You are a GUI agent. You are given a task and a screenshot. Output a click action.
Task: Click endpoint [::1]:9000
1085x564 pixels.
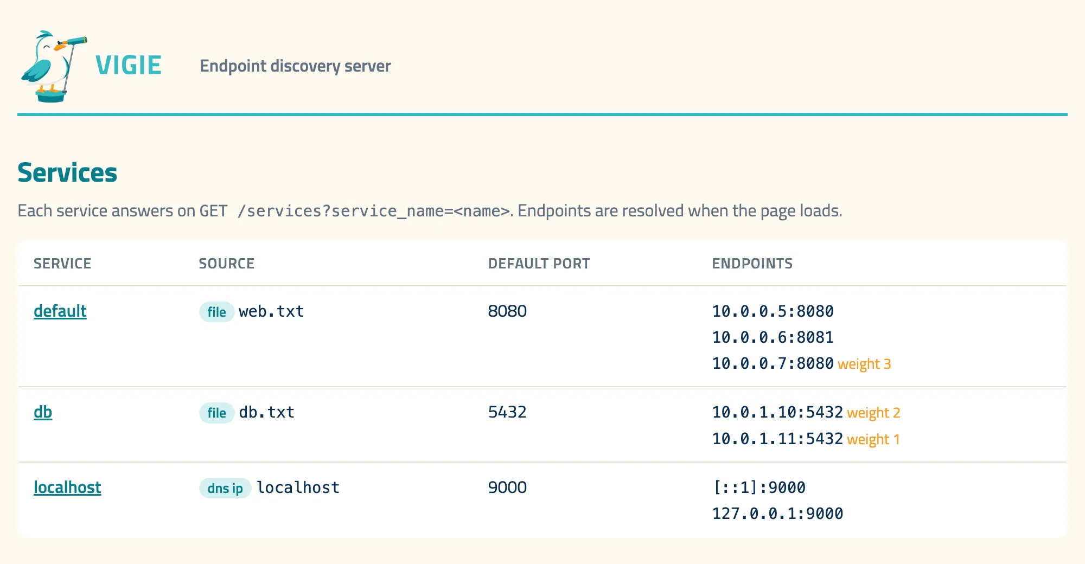tap(759, 488)
